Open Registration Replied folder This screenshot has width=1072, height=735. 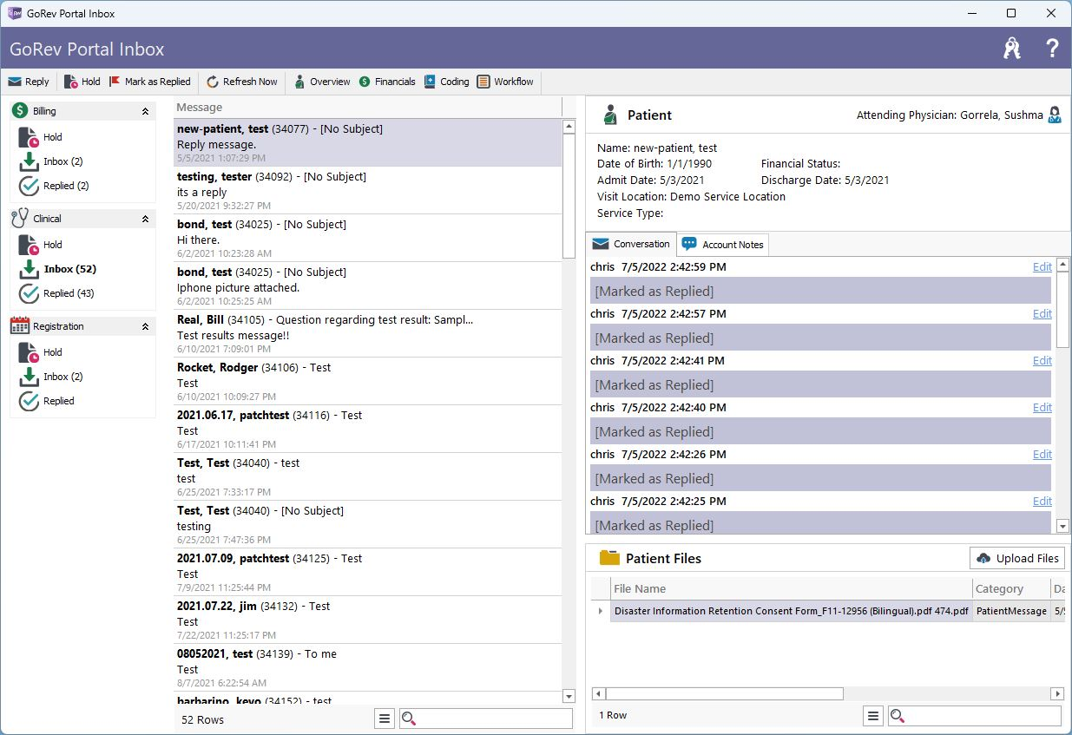point(47,401)
